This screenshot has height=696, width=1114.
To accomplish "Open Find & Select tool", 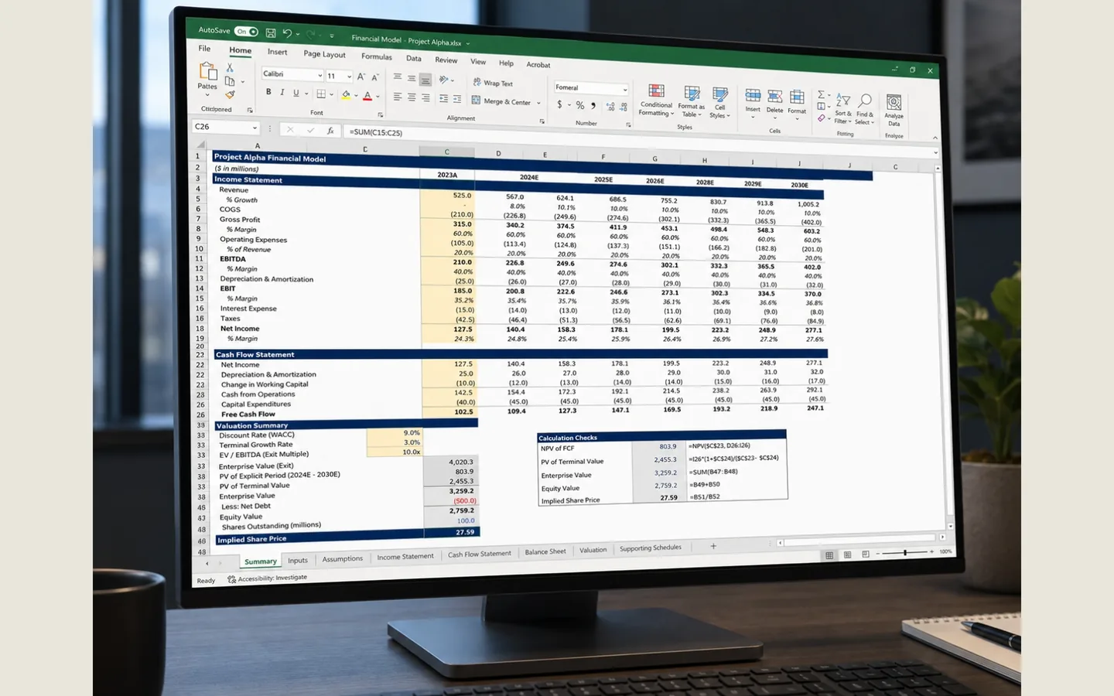I will (865, 101).
